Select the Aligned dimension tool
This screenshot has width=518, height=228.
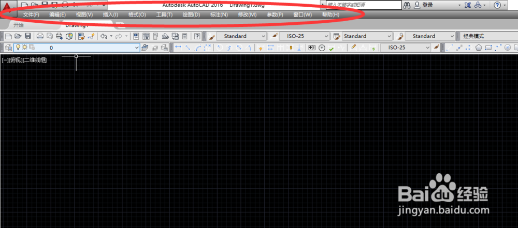click(x=188, y=48)
